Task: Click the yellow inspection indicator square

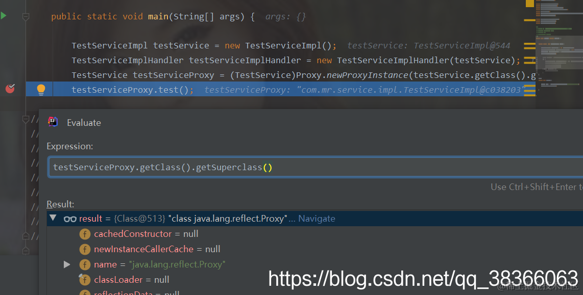Action: [530, 4]
